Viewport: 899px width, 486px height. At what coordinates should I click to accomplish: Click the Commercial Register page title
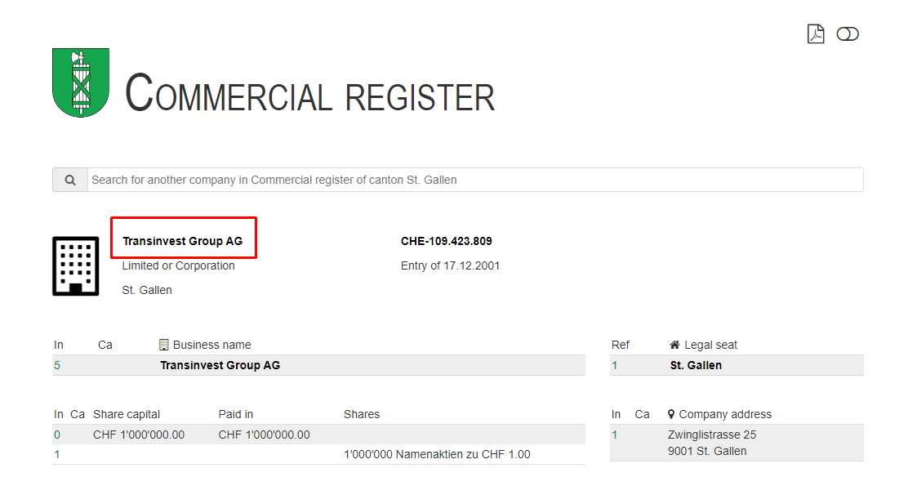pos(309,92)
